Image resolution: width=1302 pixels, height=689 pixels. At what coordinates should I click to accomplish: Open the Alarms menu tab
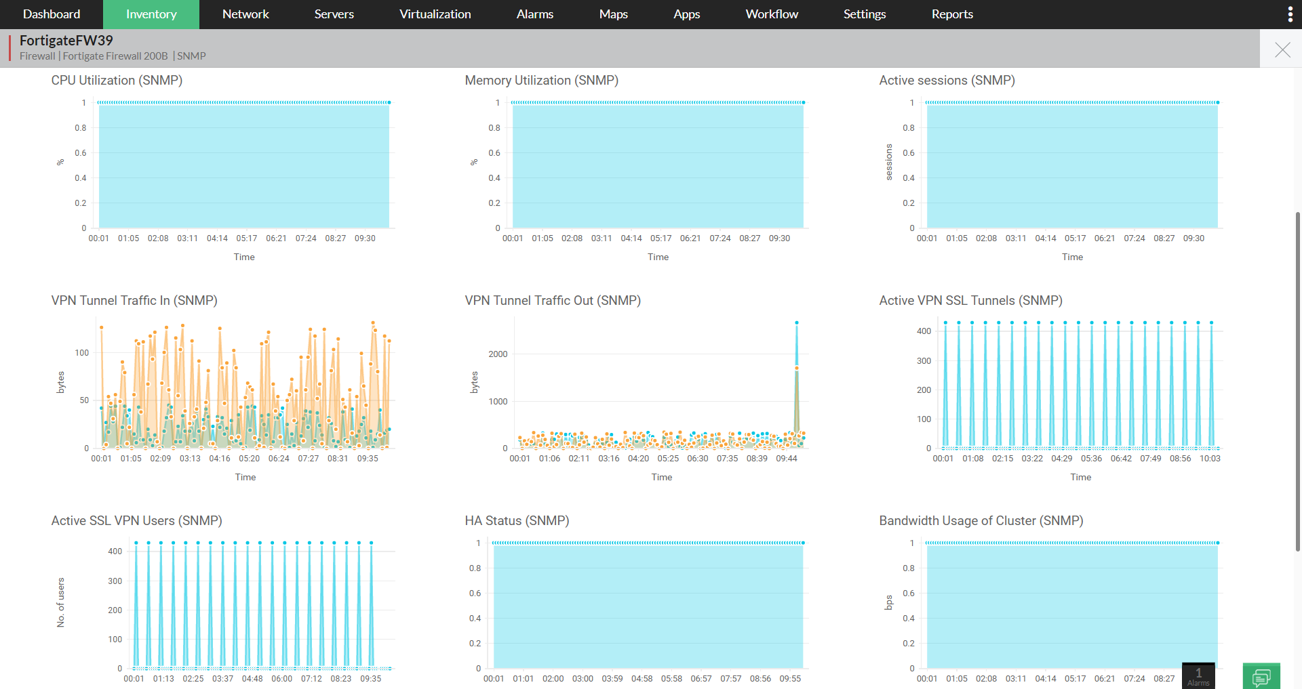pos(535,14)
